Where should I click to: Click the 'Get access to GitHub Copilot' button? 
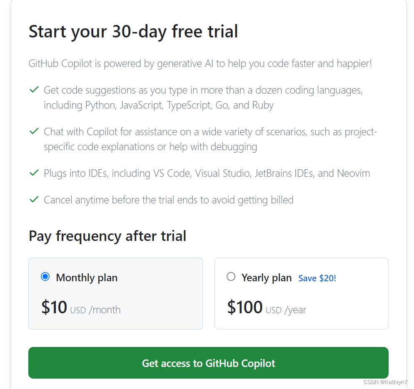(x=208, y=363)
